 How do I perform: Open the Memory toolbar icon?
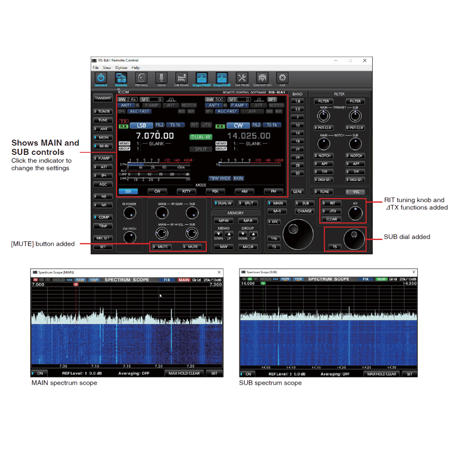pyautogui.click(x=141, y=79)
